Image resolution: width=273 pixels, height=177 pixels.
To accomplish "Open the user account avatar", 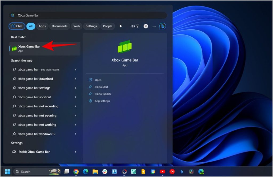I will coord(146,26).
